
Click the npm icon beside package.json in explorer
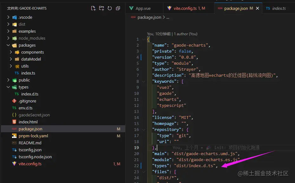point(14,129)
